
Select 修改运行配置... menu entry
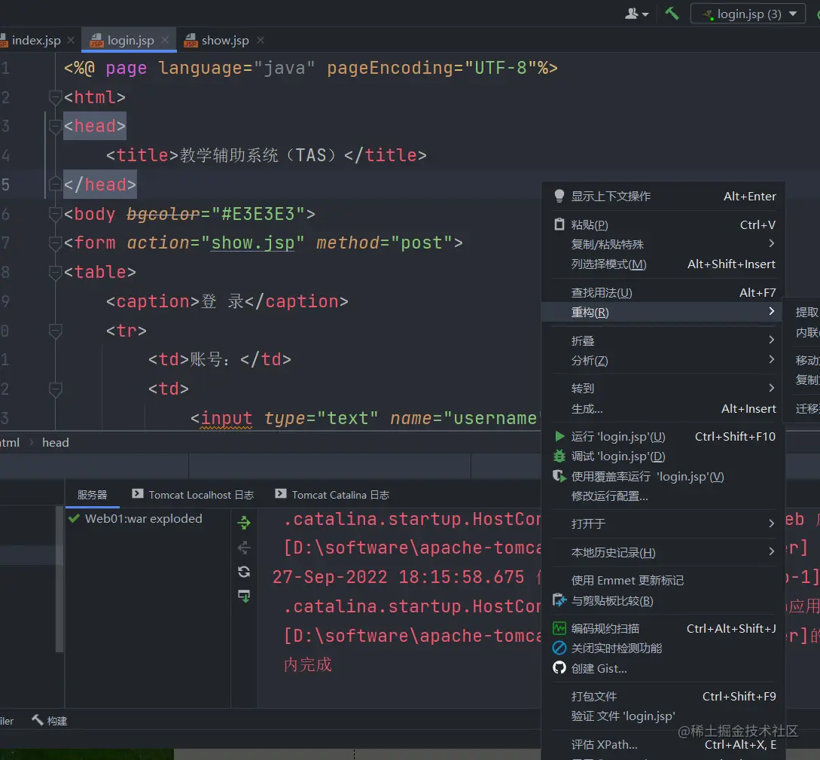coord(663,496)
